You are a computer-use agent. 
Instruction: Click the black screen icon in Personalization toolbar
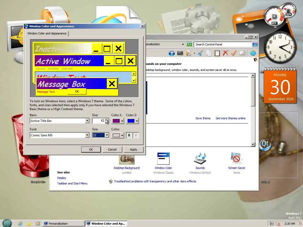pyautogui.click(x=180, y=53)
